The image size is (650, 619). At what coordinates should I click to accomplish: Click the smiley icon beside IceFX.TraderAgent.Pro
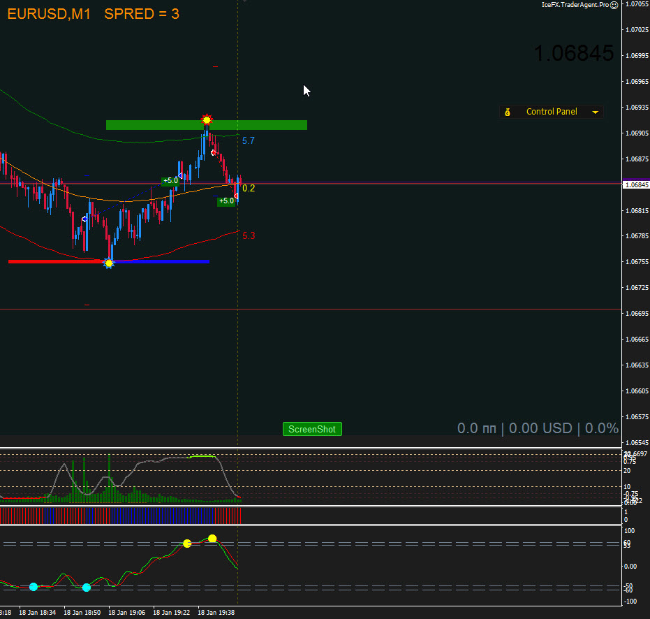coord(614,5)
